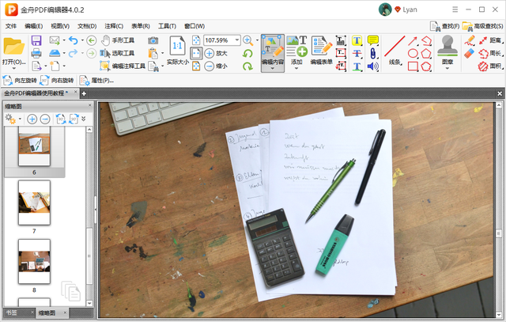Toggle the orange fit-visible page button
This screenshot has width=506, height=322.
click(x=196, y=66)
